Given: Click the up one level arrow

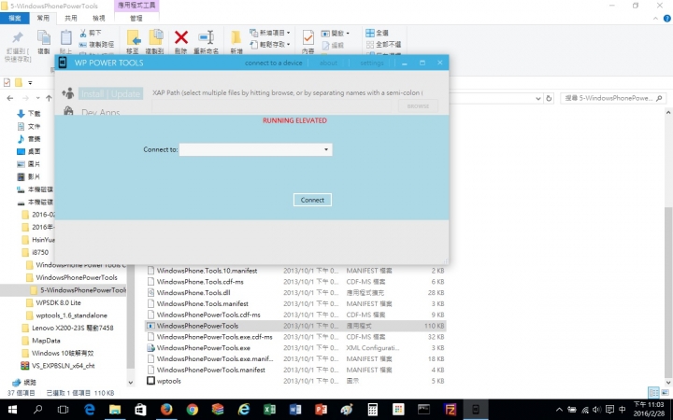Looking at the screenshot, I should pos(49,98).
